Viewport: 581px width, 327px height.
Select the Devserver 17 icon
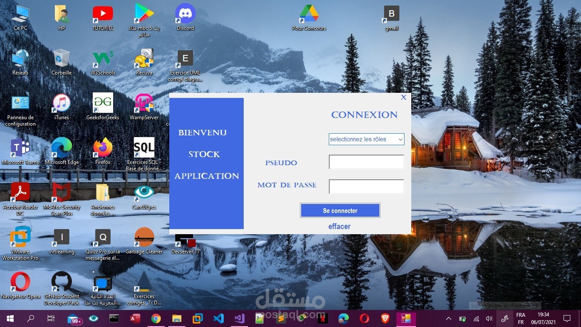(185, 244)
